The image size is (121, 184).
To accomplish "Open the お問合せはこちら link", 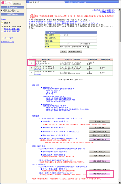I will (107, 12).
